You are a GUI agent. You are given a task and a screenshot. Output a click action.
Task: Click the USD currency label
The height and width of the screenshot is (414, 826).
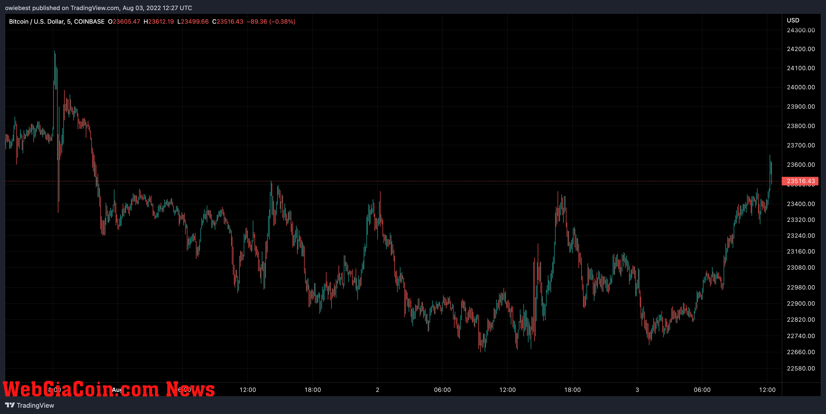pyautogui.click(x=793, y=20)
